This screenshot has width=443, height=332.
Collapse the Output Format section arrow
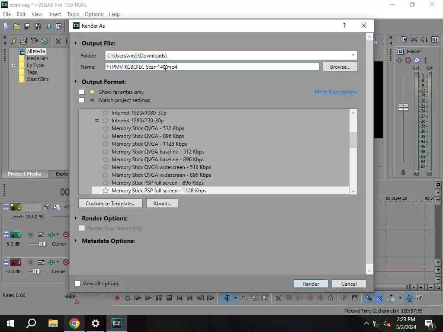click(76, 82)
